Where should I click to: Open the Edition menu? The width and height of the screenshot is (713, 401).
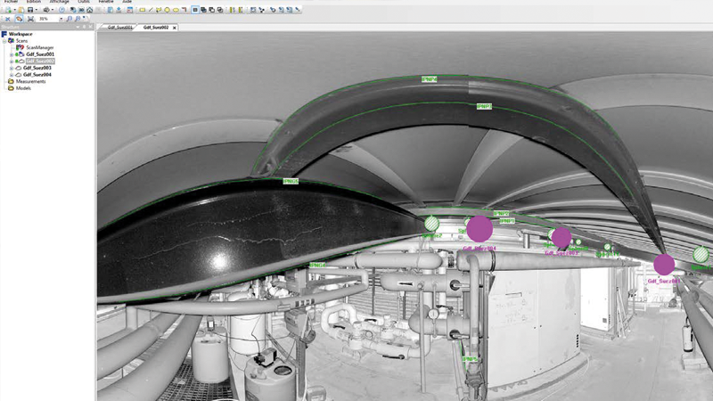(34, 2)
